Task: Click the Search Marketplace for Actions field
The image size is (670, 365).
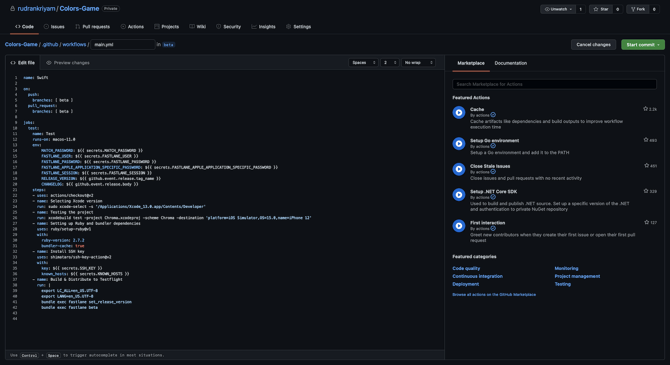Action: click(554, 84)
